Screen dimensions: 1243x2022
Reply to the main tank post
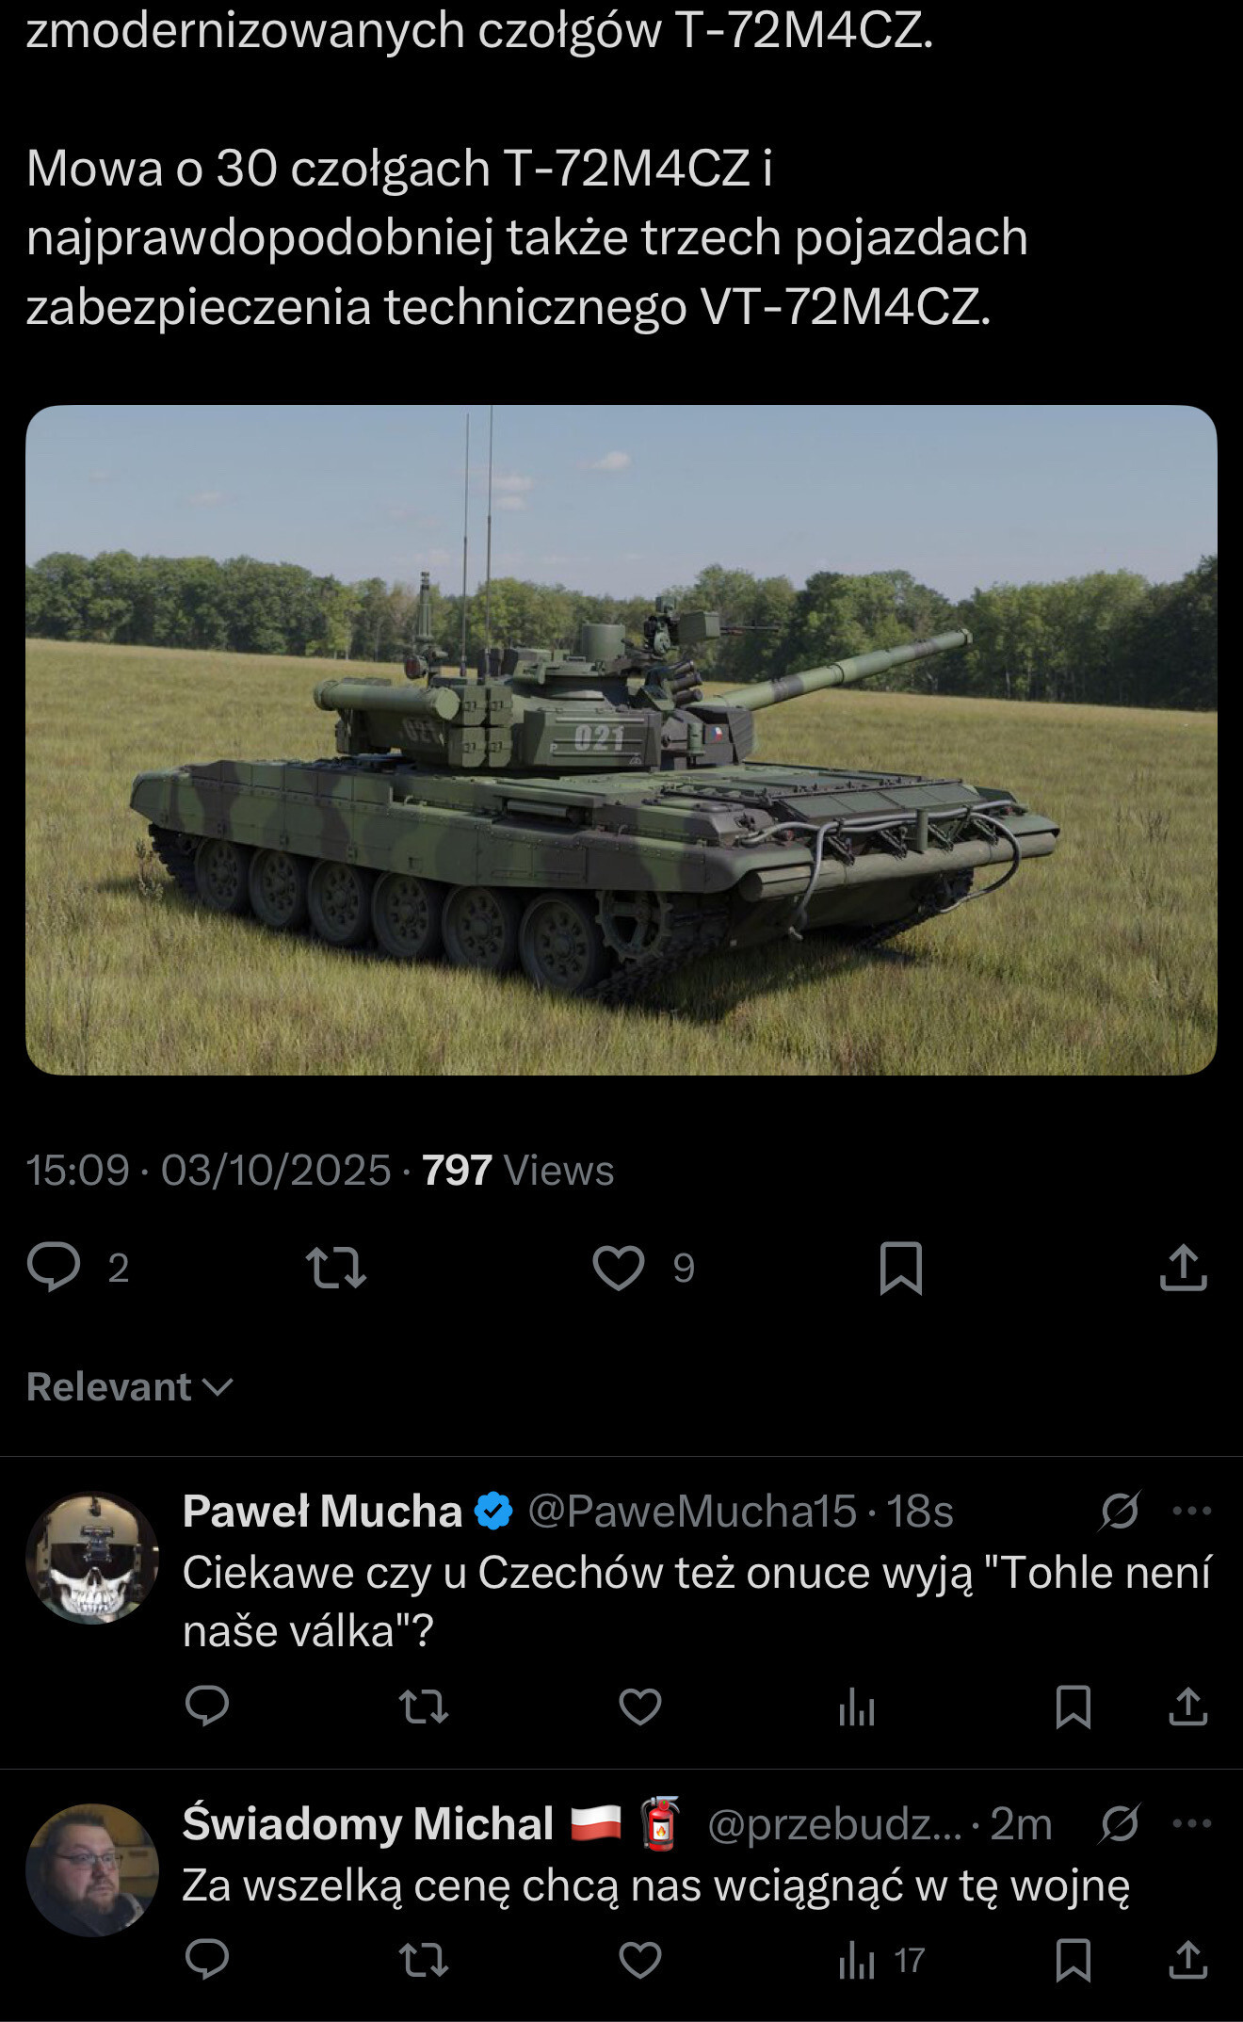54,1267
